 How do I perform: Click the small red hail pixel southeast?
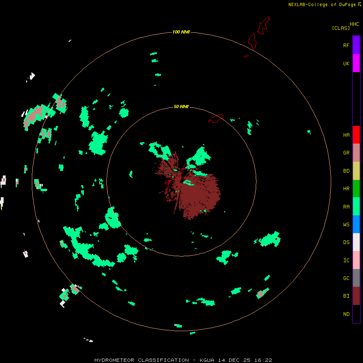276,239
